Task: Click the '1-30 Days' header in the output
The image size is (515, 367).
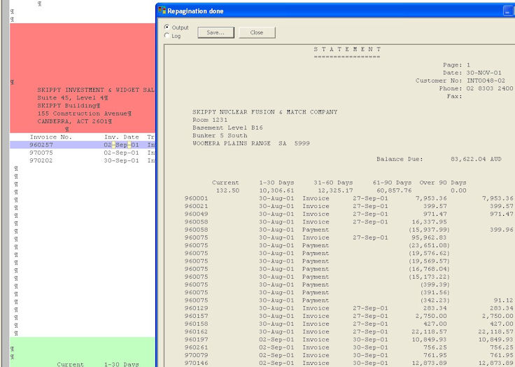Action: coord(276,183)
